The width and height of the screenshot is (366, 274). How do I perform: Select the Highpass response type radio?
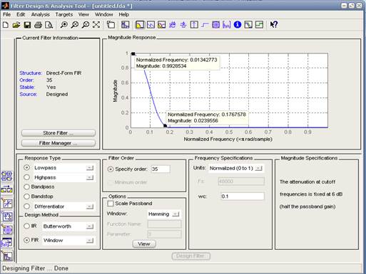pyautogui.click(x=27, y=177)
